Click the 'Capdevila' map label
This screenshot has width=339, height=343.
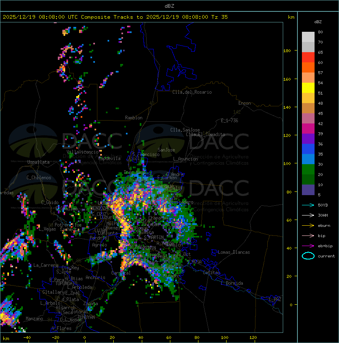(x=109, y=158)
